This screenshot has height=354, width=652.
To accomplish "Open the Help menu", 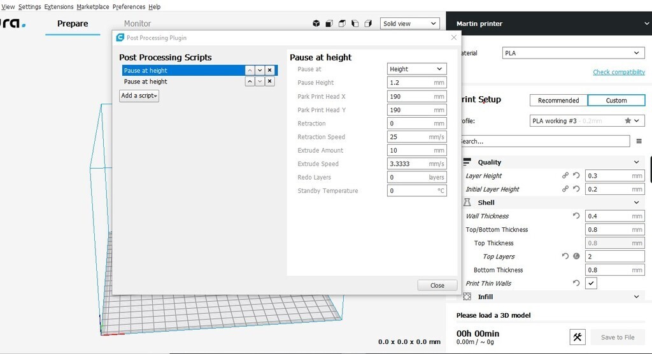I will (x=154, y=6).
